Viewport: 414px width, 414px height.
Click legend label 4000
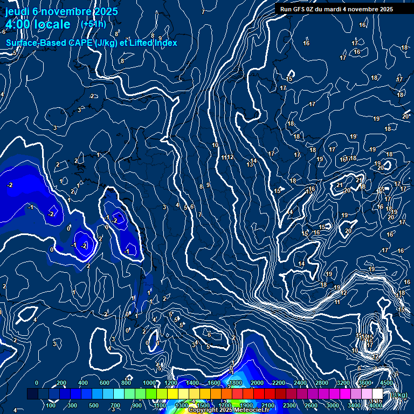point(375,405)
